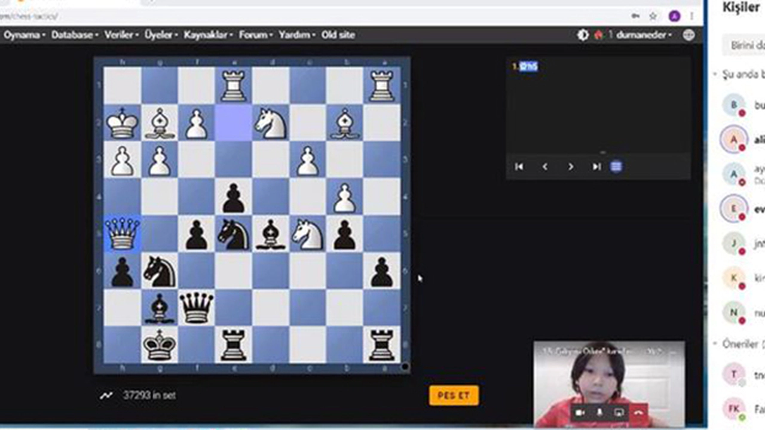
Task: Open the move list menu icon
Action: (x=616, y=167)
